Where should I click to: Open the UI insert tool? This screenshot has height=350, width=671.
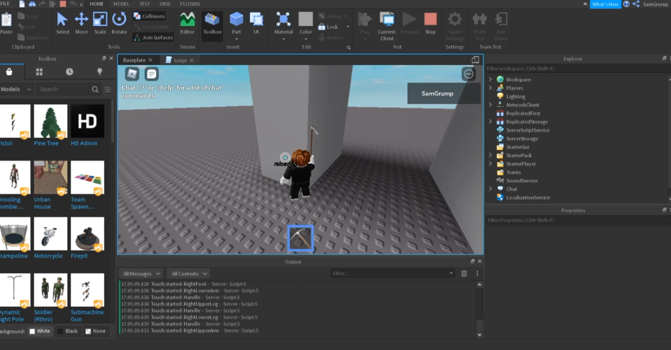(x=256, y=24)
